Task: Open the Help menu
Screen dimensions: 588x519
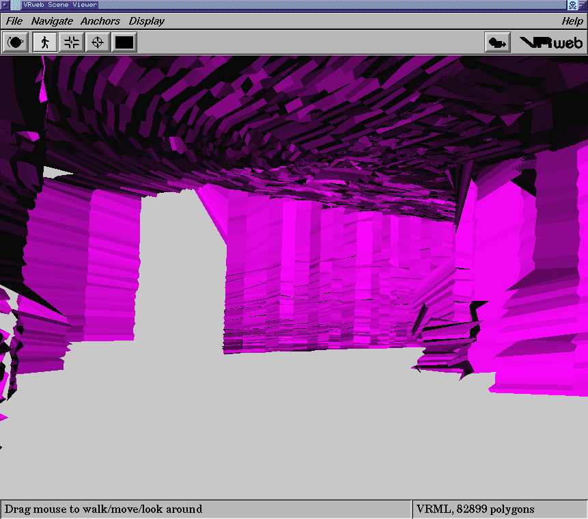Action: pos(572,21)
